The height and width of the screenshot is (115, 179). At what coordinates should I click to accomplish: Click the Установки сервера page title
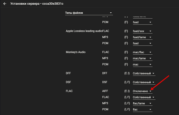(x=37, y=4)
